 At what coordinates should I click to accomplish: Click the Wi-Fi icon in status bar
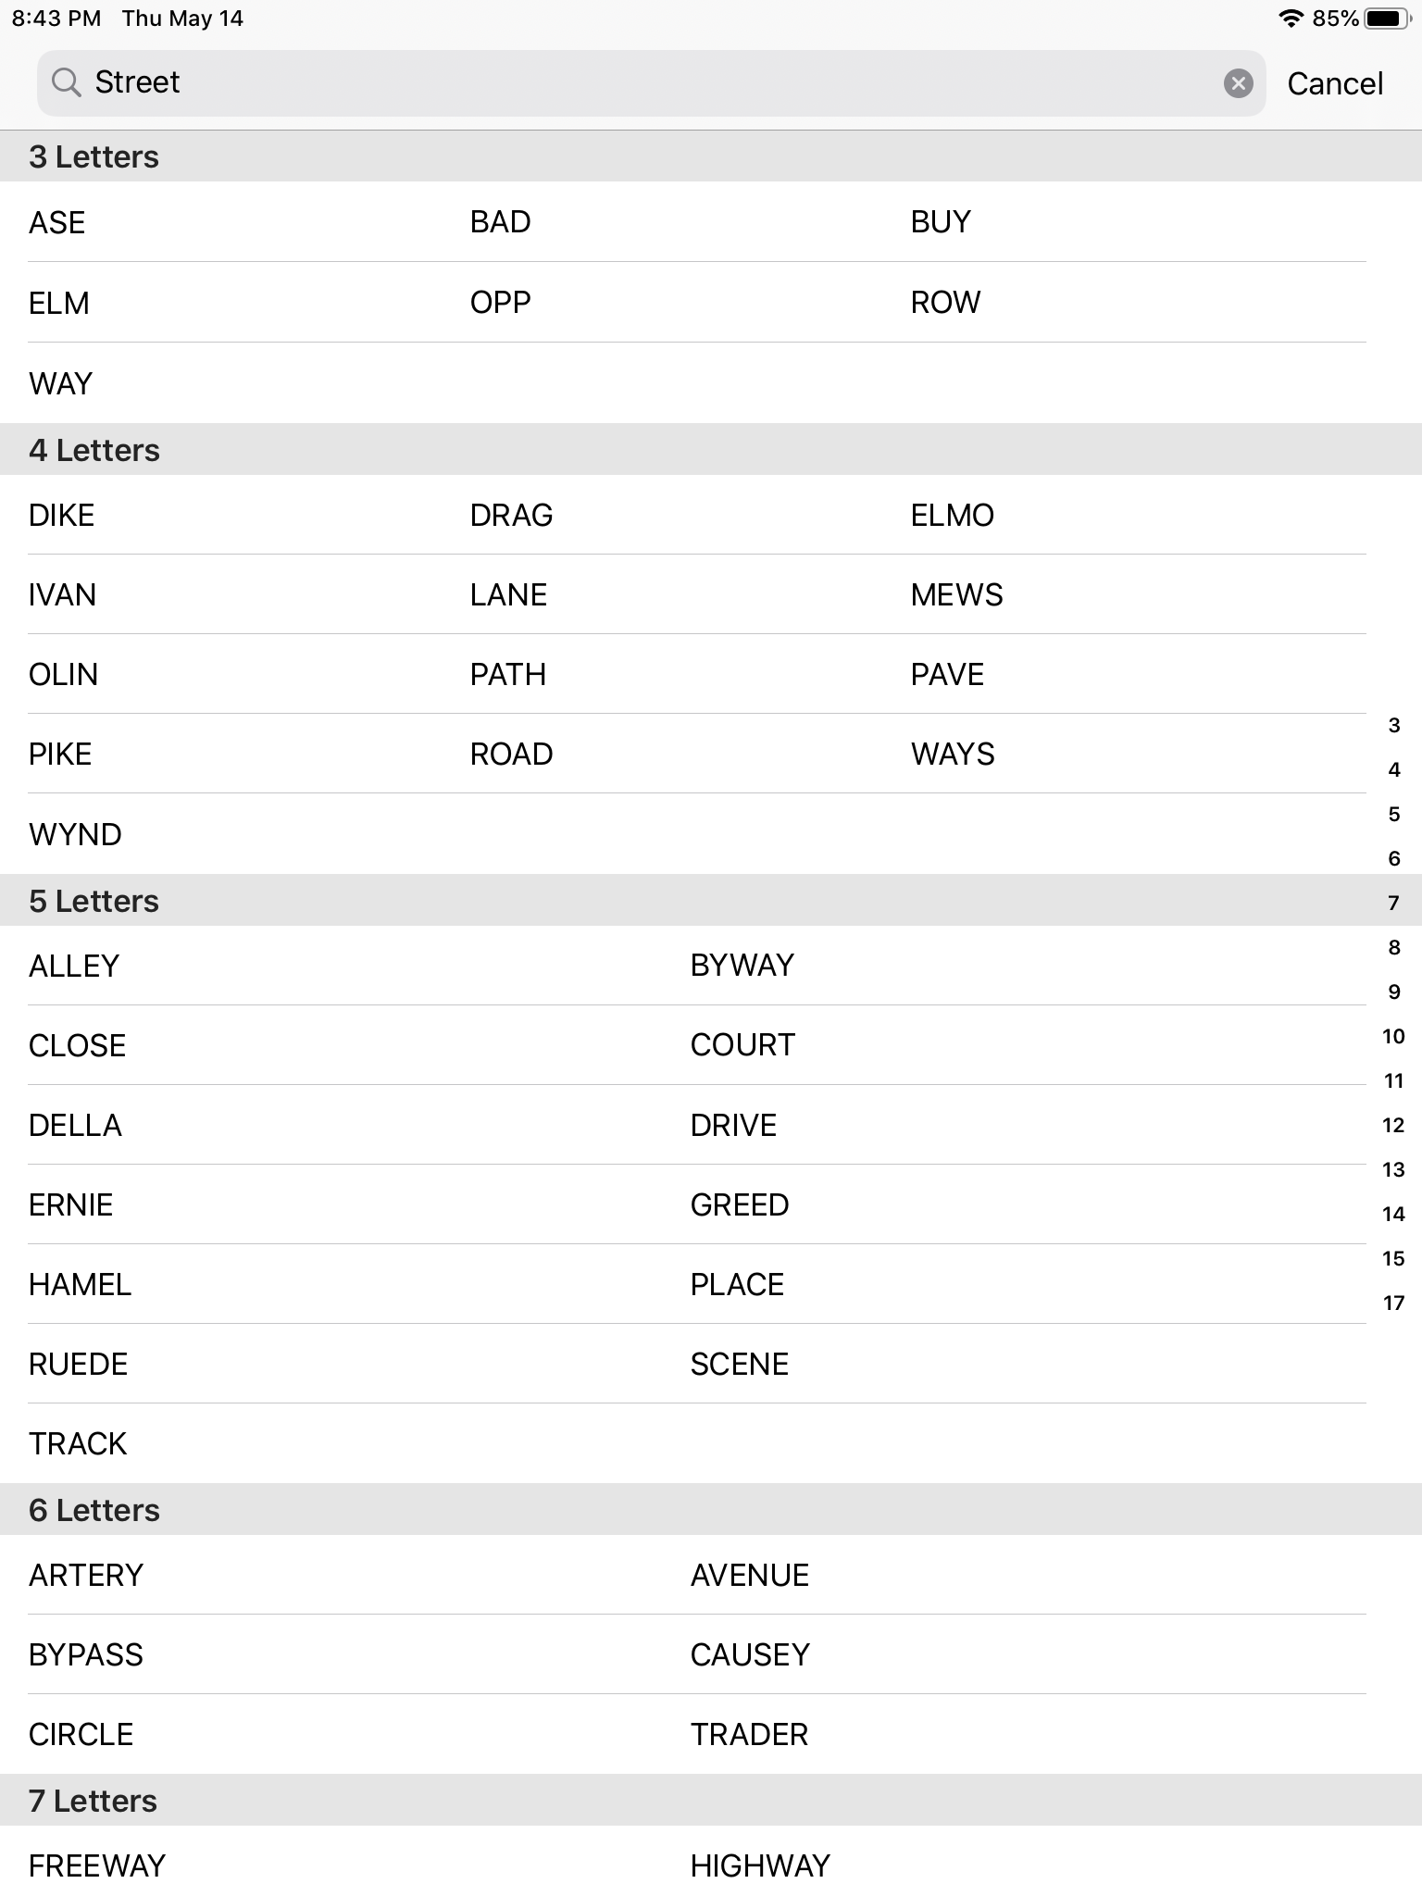[x=1291, y=17]
